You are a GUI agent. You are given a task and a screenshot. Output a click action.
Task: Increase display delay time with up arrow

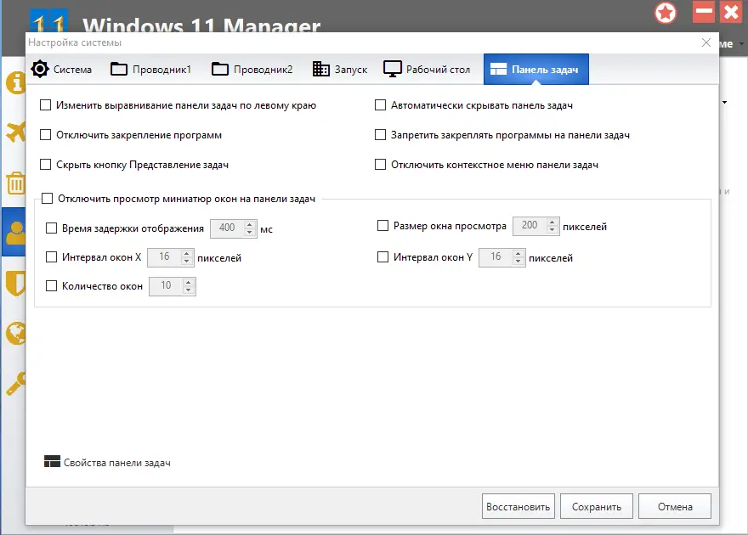click(x=250, y=224)
